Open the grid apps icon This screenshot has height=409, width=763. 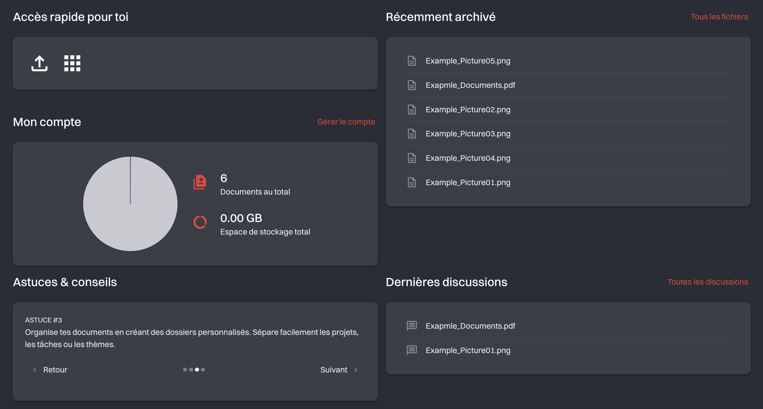(72, 63)
